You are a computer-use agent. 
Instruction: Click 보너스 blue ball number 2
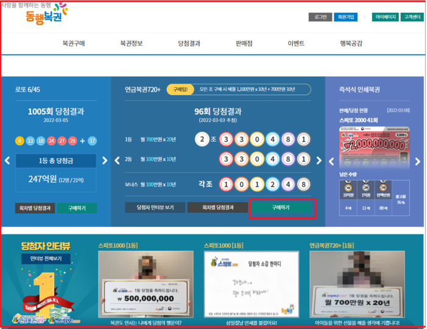pyautogui.click(x=272, y=184)
